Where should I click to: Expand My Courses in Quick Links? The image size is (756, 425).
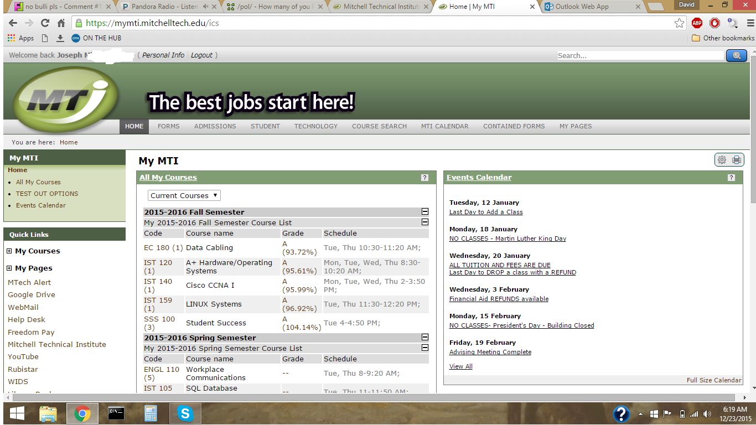pyautogui.click(x=9, y=251)
